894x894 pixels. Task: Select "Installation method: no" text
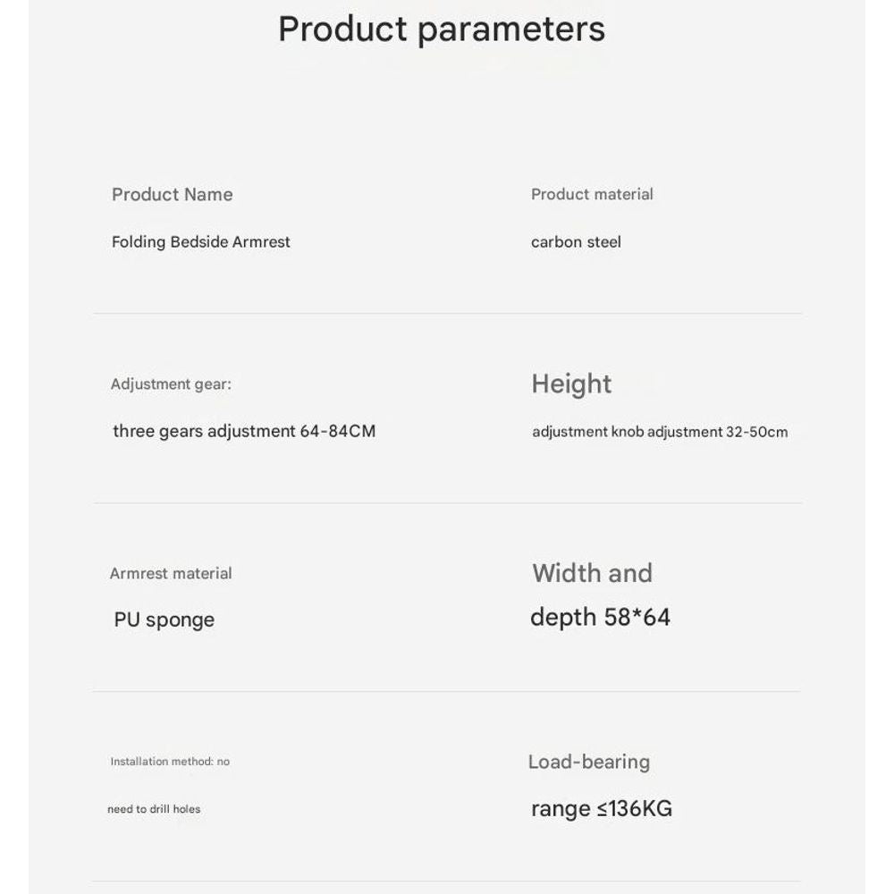tap(170, 762)
